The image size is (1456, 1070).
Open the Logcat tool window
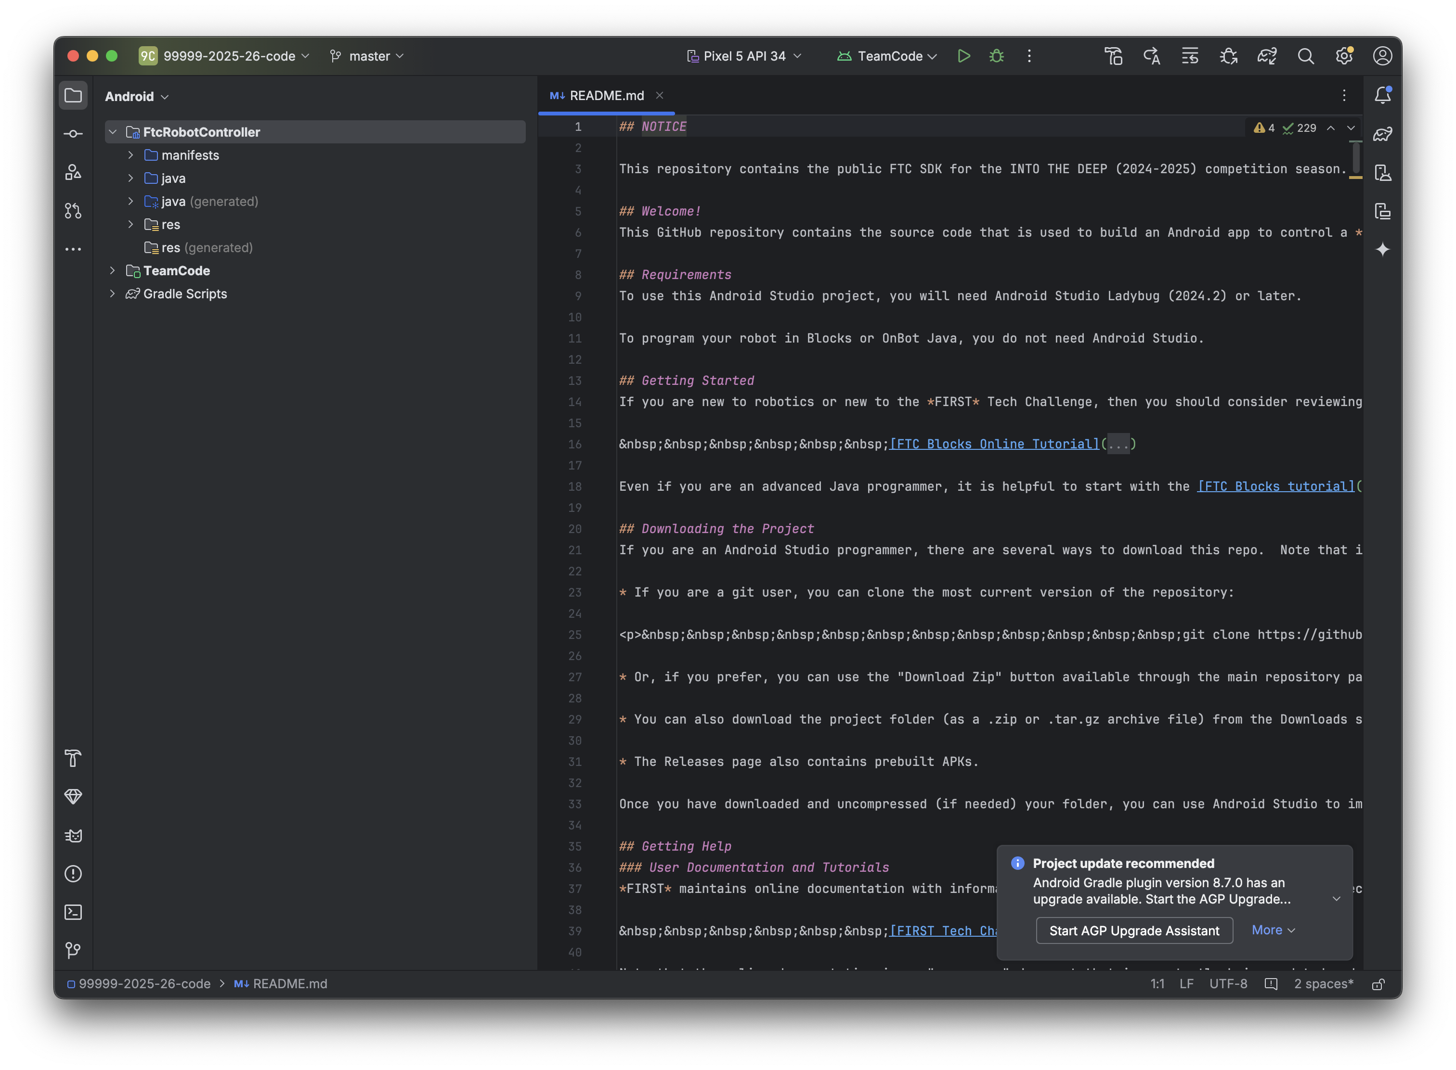click(x=73, y=836)
